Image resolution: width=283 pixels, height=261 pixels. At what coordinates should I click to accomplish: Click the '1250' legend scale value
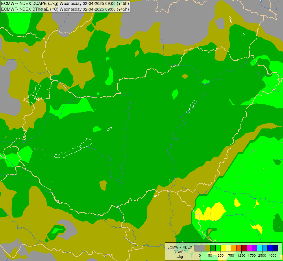pos(241,255)
